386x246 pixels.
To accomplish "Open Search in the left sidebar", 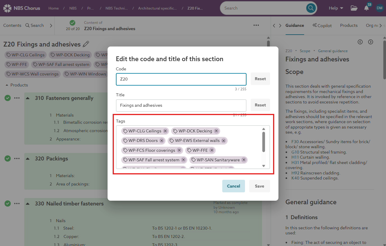I will (x=35, y=25).
